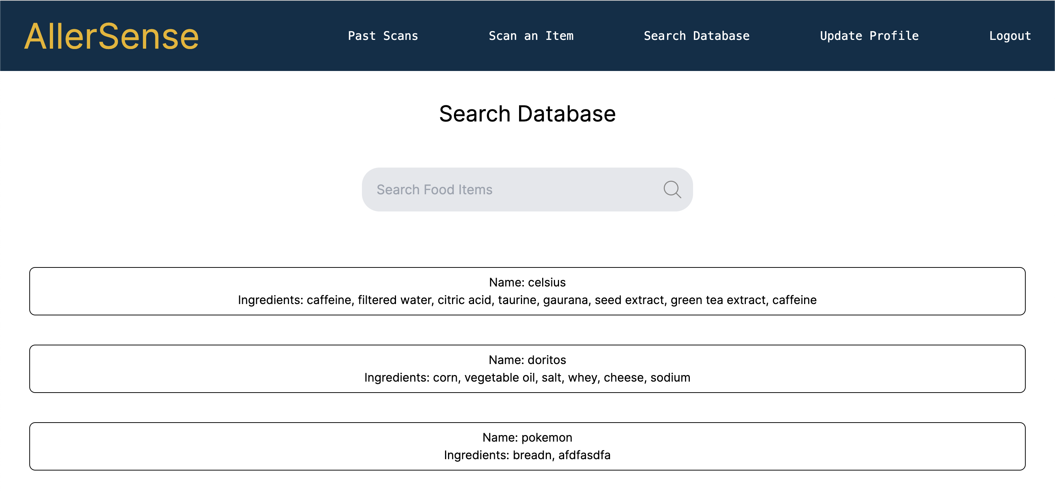This screenshot has width=1055, height=491.
Task: Open the doritos result card
Action: click(123, 369)
